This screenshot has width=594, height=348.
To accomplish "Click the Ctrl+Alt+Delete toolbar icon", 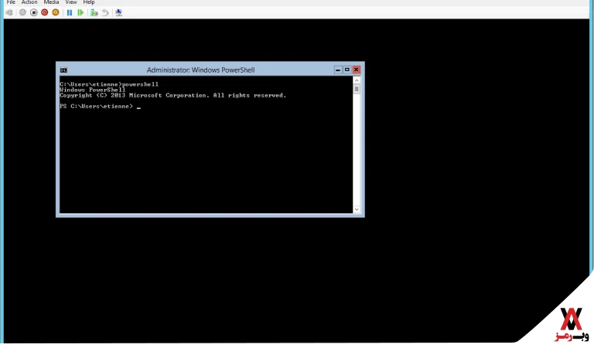I will (x=9, y=12).
